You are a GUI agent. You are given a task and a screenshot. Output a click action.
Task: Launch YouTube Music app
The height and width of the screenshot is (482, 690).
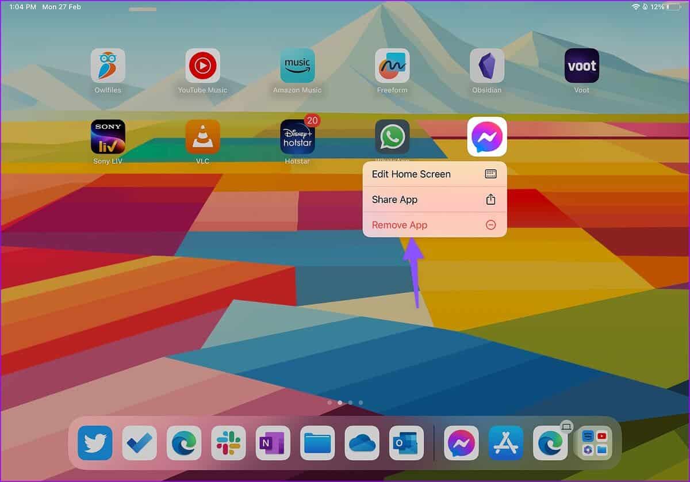[202, 66]
